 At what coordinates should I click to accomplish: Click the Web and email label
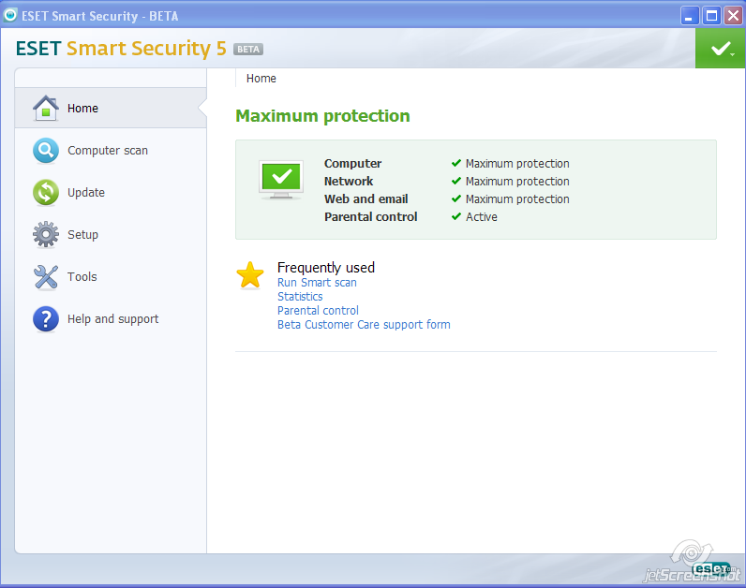tap(366, 198)
